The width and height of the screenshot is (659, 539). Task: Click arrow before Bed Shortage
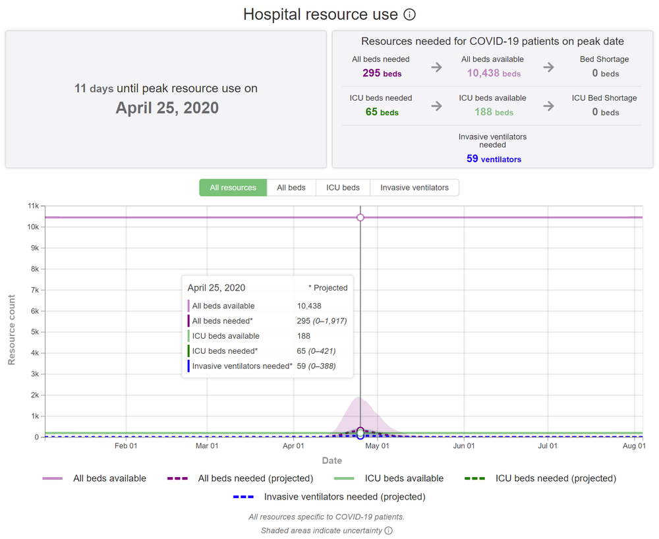click(548, 67)
